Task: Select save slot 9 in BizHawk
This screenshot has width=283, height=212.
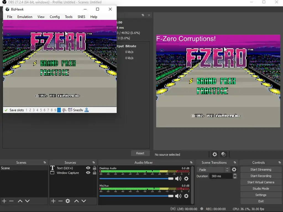Action: point(55,110)
